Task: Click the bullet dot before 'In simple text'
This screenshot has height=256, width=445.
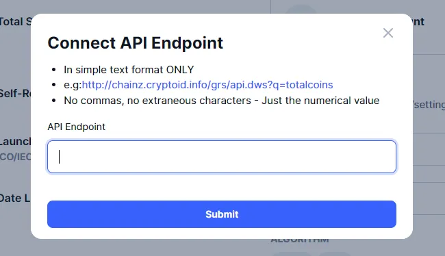Action: coord(54,70)
